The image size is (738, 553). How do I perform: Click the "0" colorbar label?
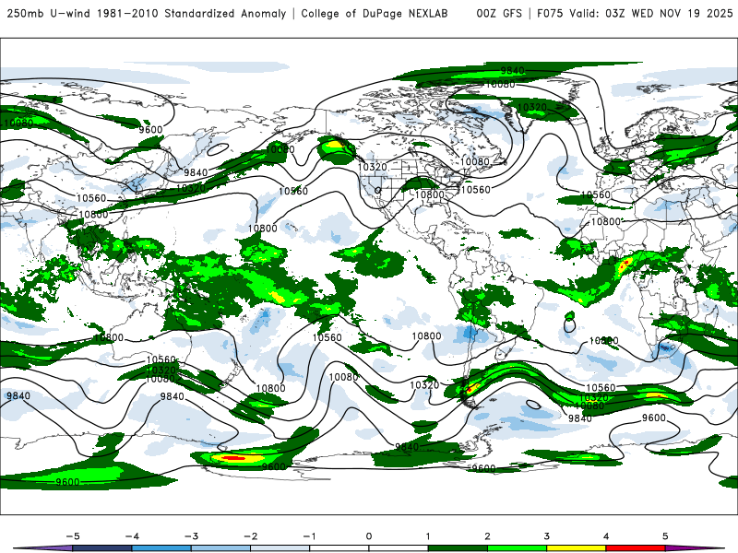pos(369,536)
